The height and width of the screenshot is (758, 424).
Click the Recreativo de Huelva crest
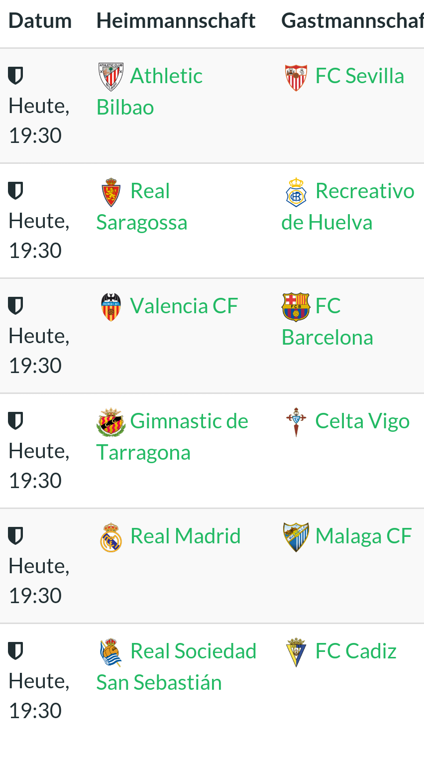pos(296,192)
